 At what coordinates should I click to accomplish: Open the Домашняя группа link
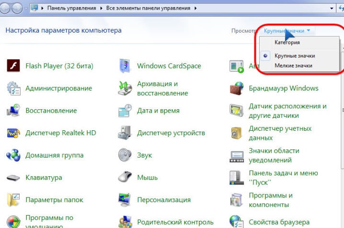(55, 155)
